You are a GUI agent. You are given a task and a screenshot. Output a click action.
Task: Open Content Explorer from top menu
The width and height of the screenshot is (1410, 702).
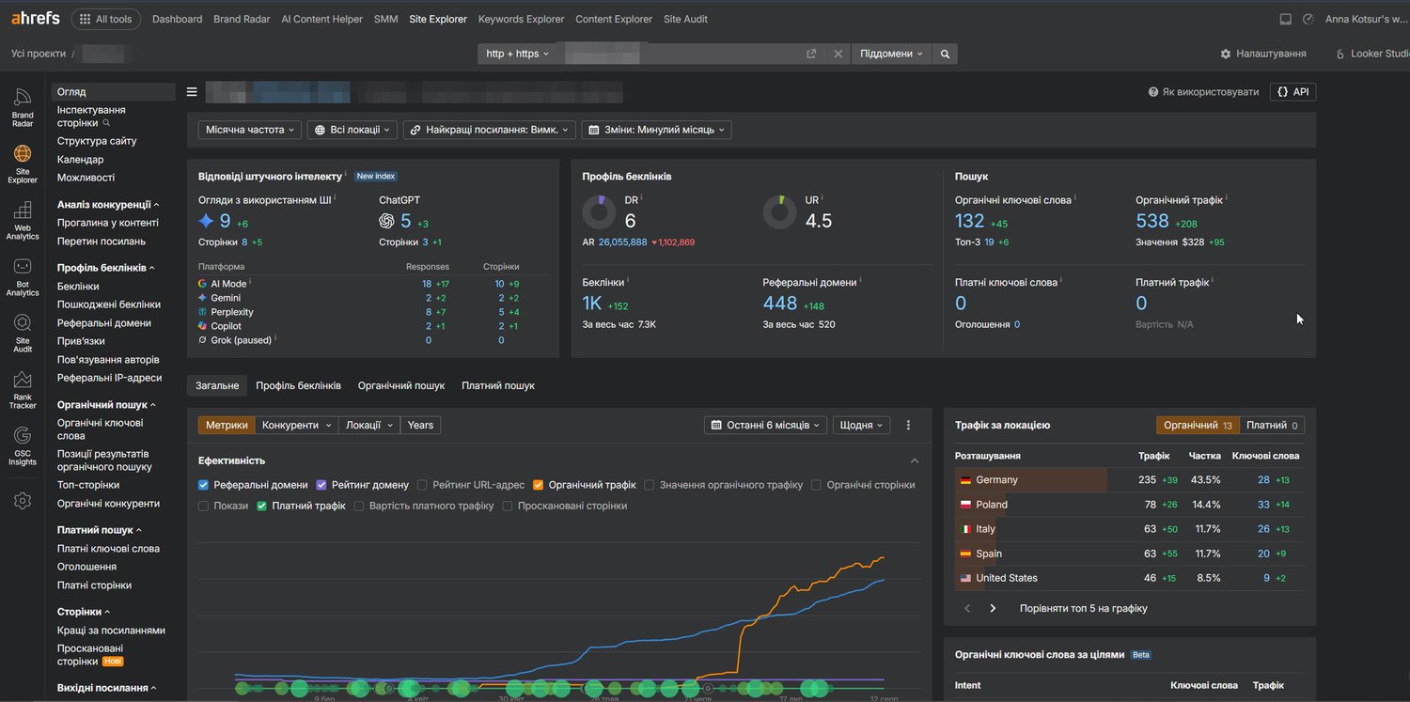pos(614,19)
